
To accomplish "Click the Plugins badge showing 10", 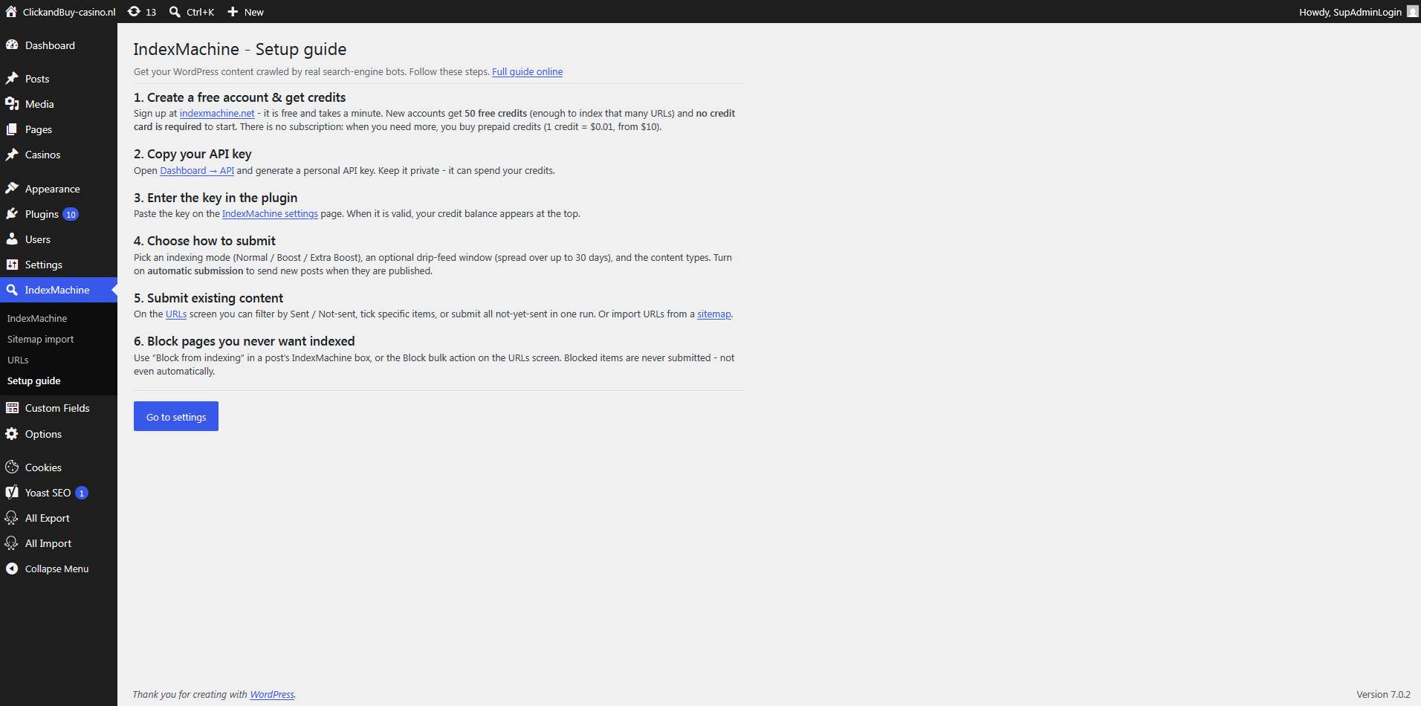I will tap(71, 214).
